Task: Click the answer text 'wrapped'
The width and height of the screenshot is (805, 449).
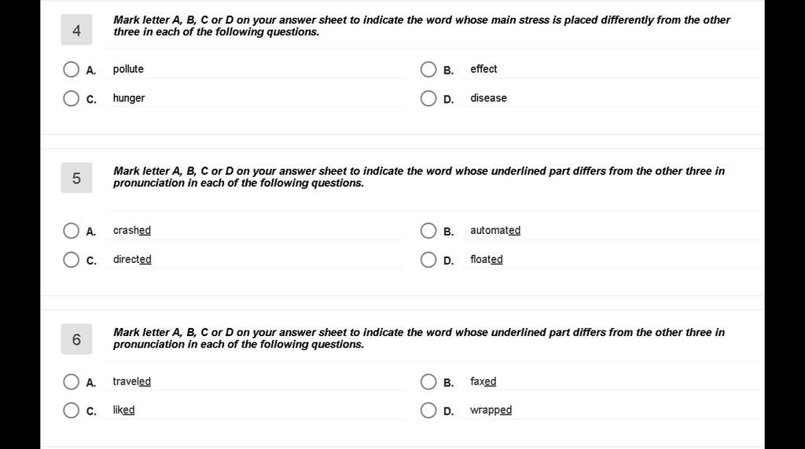Action: click(x=491, y=410)
